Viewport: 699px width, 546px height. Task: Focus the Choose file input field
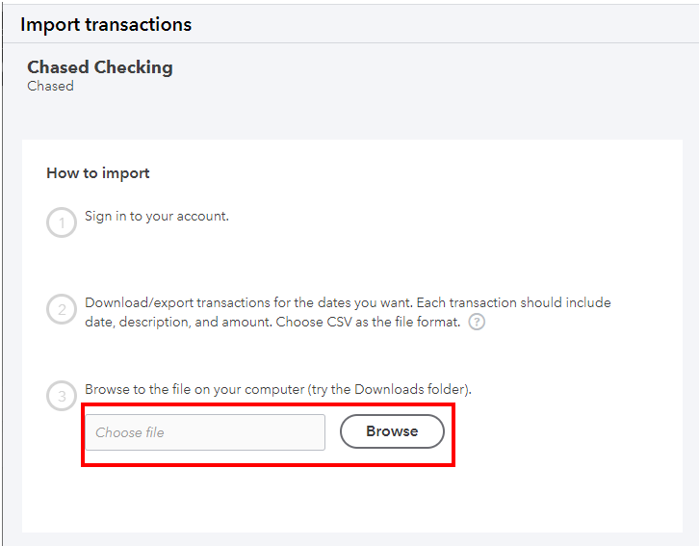pos(205,432)
